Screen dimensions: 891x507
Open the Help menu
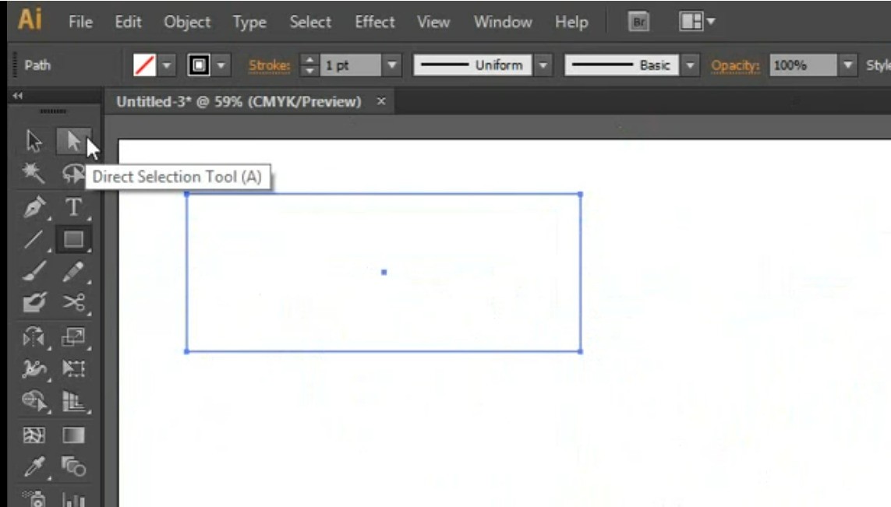[571, 22]
